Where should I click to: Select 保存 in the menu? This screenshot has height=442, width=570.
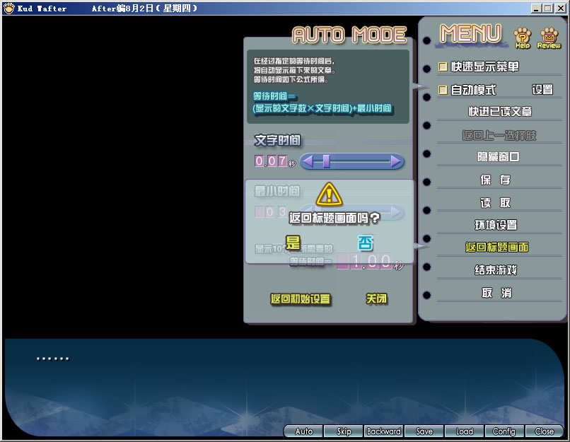click(x=496, y=180)
